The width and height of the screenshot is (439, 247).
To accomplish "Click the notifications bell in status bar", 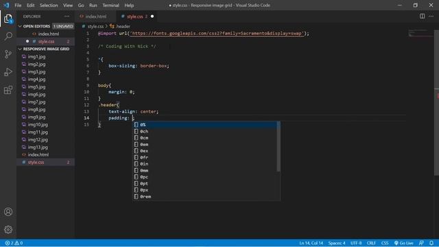I will click(x=431, y=243).
